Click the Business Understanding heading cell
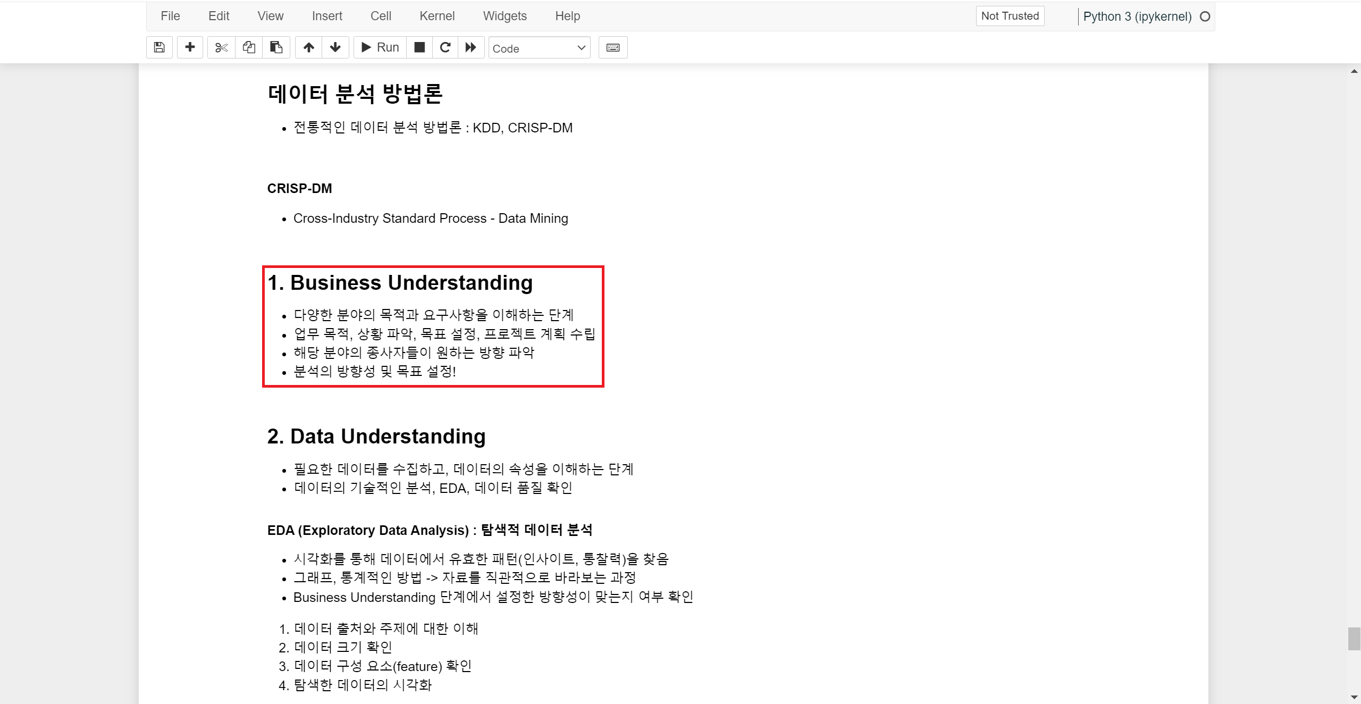Image resolution: width=1361 pixels, height=704 pixels. (411, 283)
